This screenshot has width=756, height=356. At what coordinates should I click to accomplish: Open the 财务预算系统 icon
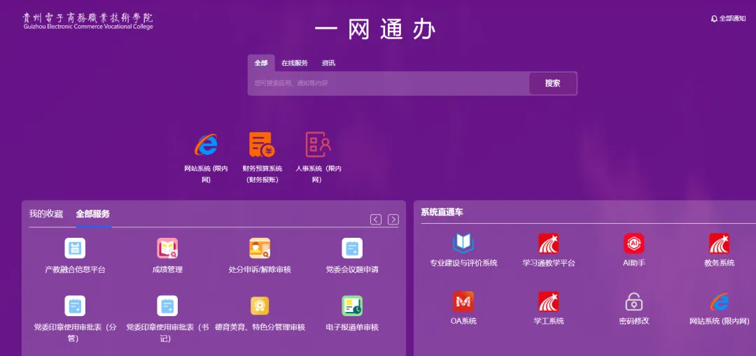(x=262, y=145)
